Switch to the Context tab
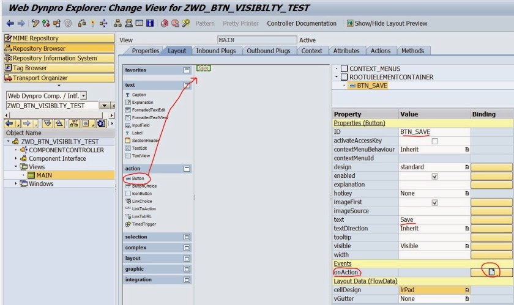 tap(311, 51)
